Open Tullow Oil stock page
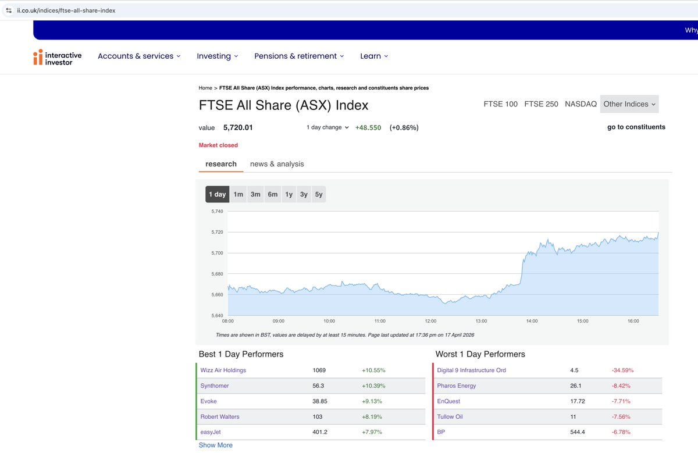The height and width of the screenshot is (453, 698). pyautogui.click(x=450, y=416)
